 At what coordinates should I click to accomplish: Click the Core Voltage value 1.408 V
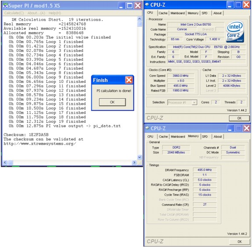click(215, 39)
